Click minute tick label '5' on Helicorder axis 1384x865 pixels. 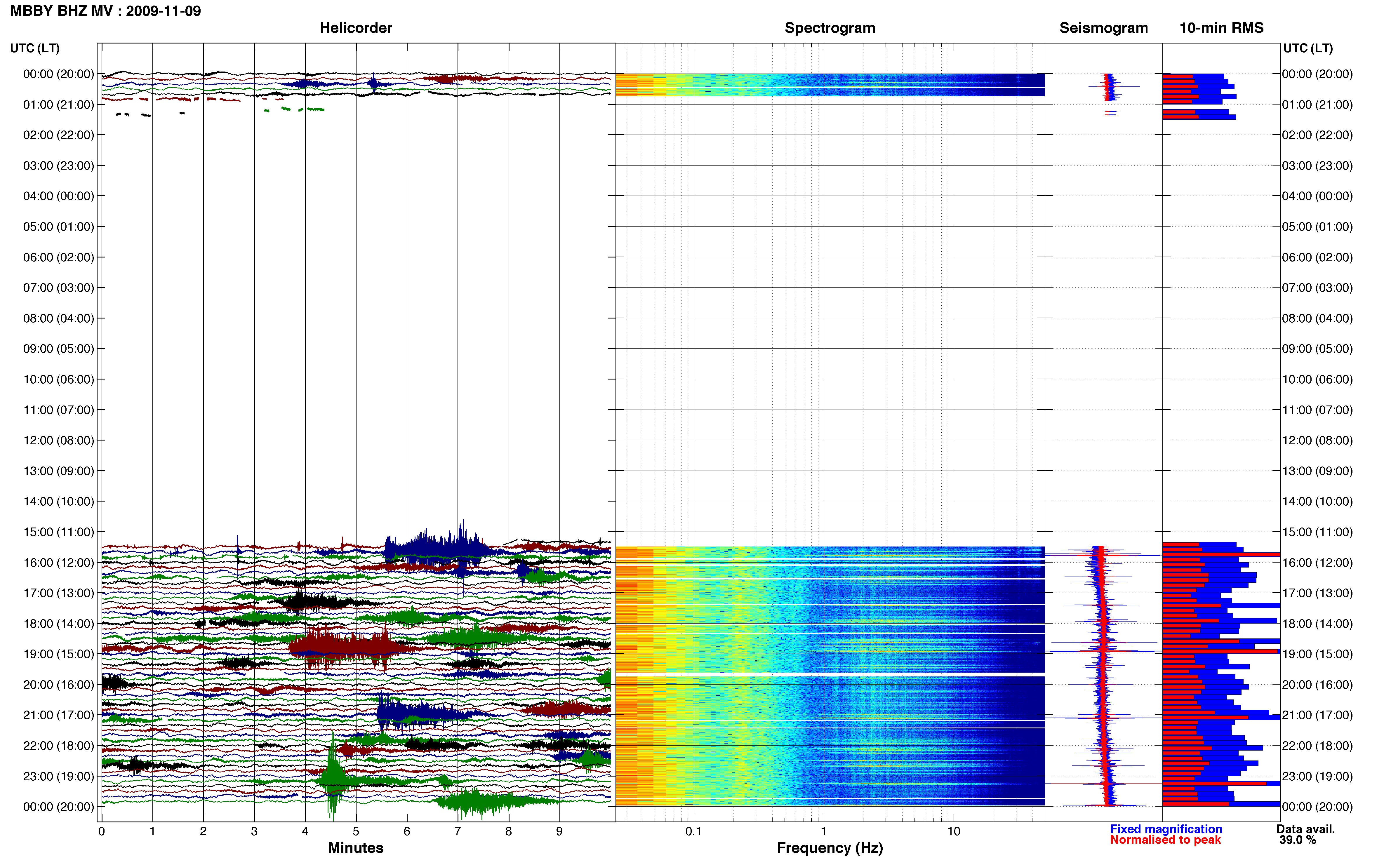[x=356, y=831]
